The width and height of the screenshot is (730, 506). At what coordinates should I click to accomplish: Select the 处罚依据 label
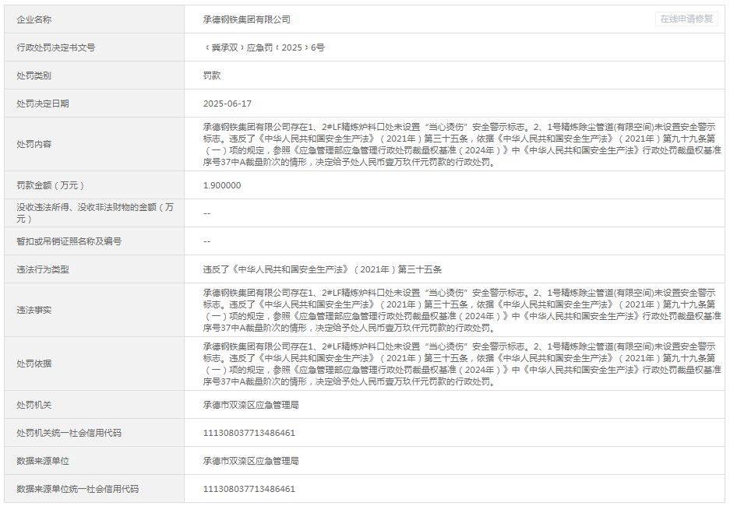pyautogui.click(x=34, y=364)
